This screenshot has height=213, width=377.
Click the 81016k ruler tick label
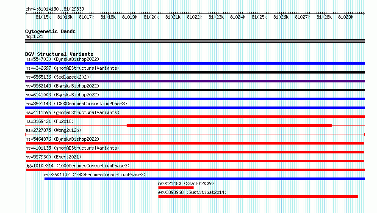(65, 17)
